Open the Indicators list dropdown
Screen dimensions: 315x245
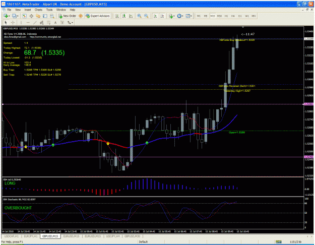[x=171, y=16]
